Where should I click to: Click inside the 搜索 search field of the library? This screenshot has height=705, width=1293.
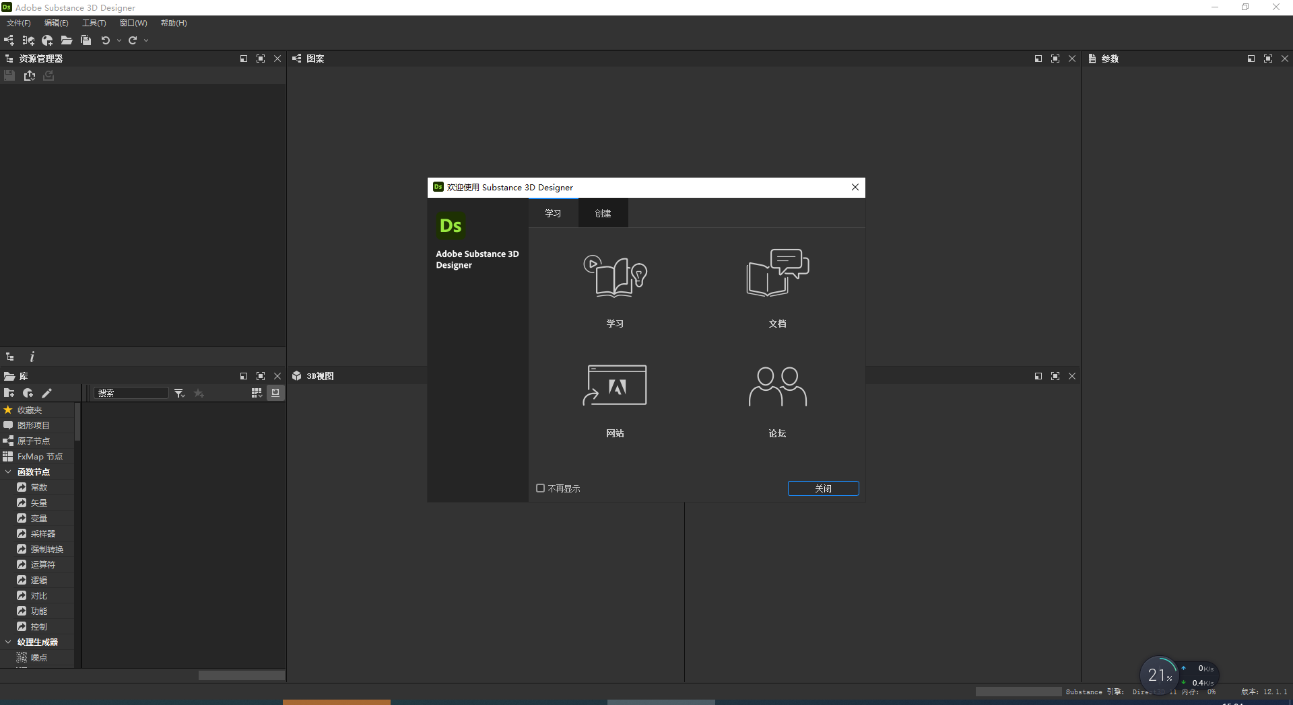131,393
